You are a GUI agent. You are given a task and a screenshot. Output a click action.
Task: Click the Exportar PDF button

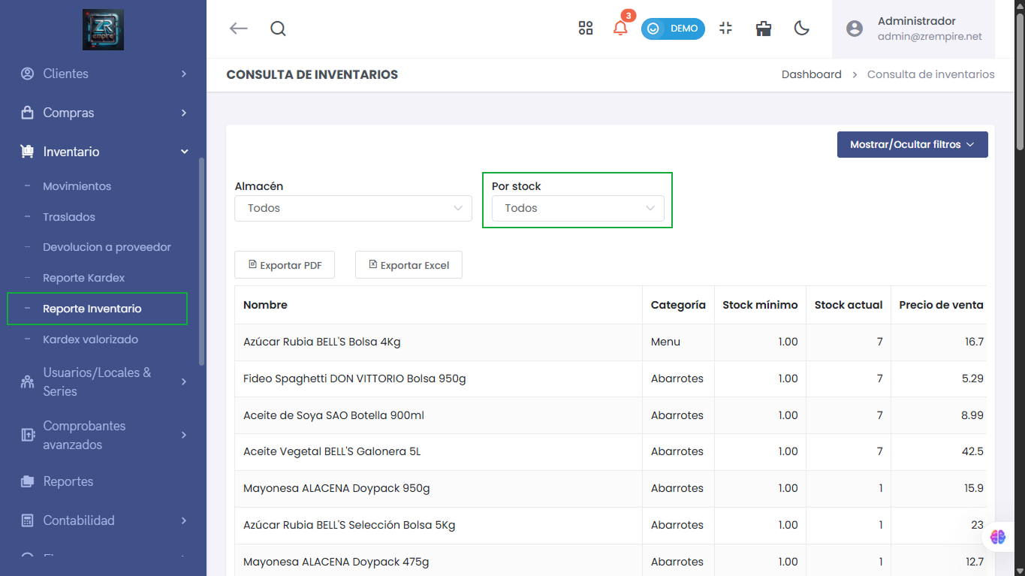pos(285,265)
